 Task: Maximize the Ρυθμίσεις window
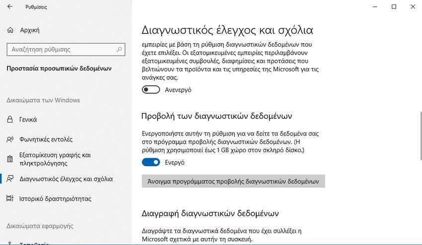coord(394,7)
